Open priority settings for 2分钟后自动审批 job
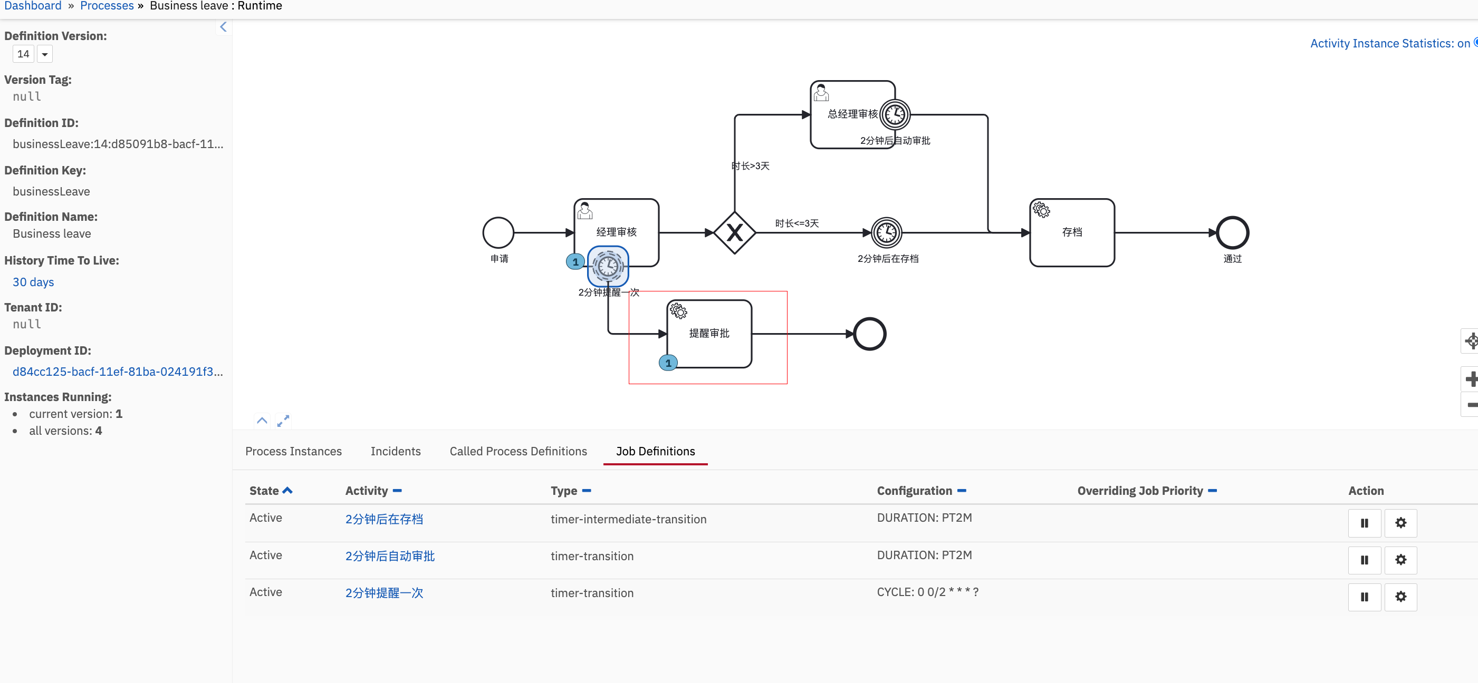 coord(1400,560)
